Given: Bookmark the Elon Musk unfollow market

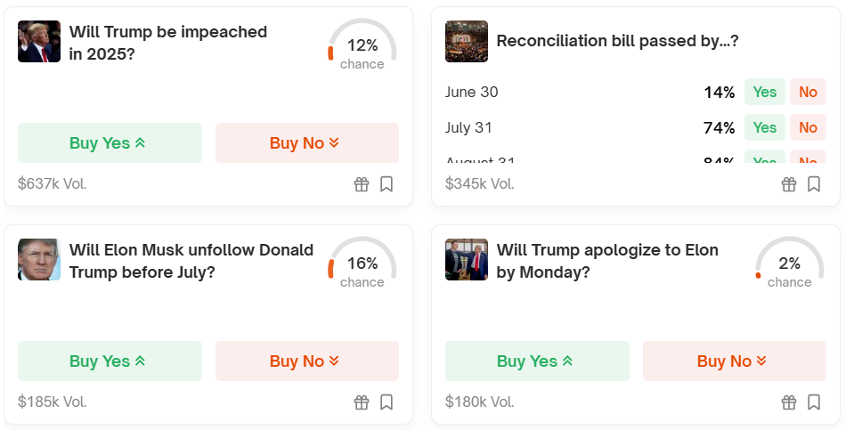Looking at the screenshot, I should (x=386, y=402).
